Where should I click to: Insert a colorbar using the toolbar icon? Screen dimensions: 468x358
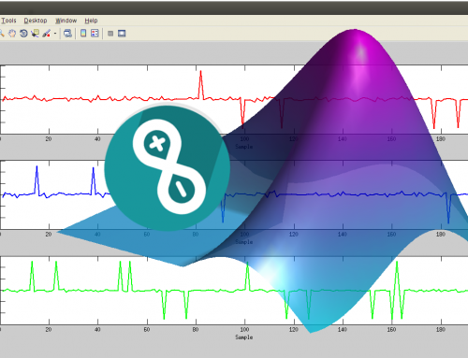point(83,33)
